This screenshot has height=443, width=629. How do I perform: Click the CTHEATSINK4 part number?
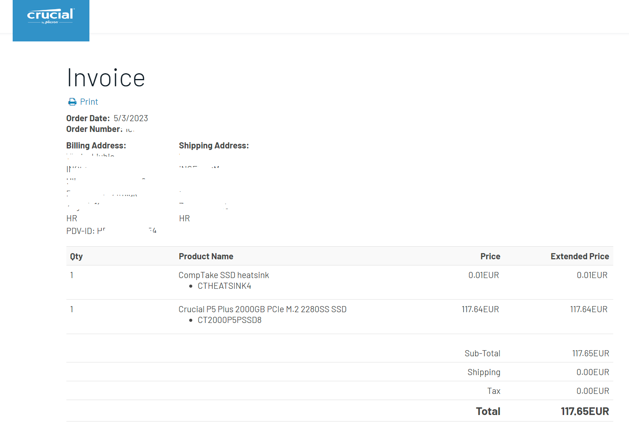(x=224, y=286)
